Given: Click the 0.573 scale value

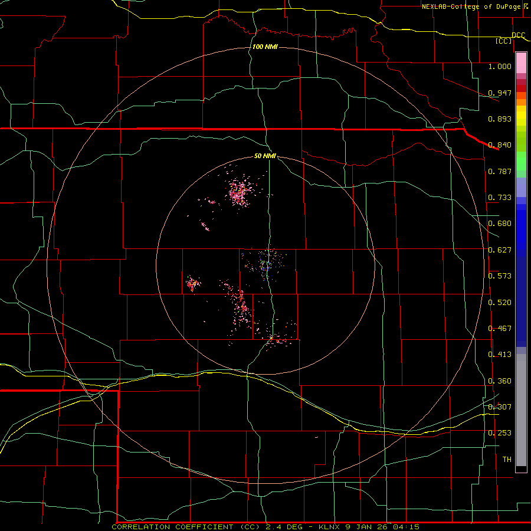Looking at the screenshot, I should coord(500,276).
